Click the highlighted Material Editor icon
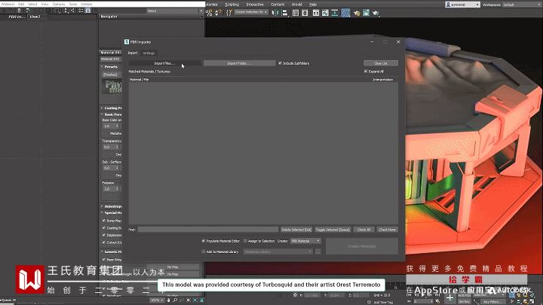 coord(346,13)
